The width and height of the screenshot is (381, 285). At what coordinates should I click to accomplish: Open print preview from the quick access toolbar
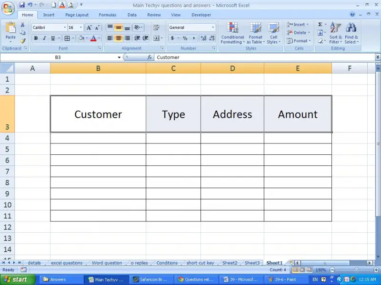[70, 5]
